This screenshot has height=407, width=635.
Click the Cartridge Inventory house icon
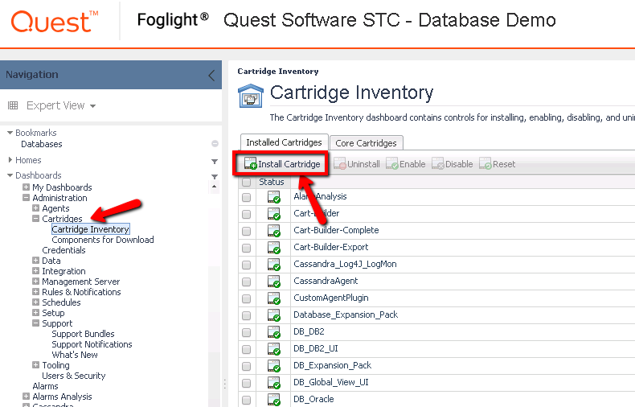251,96
